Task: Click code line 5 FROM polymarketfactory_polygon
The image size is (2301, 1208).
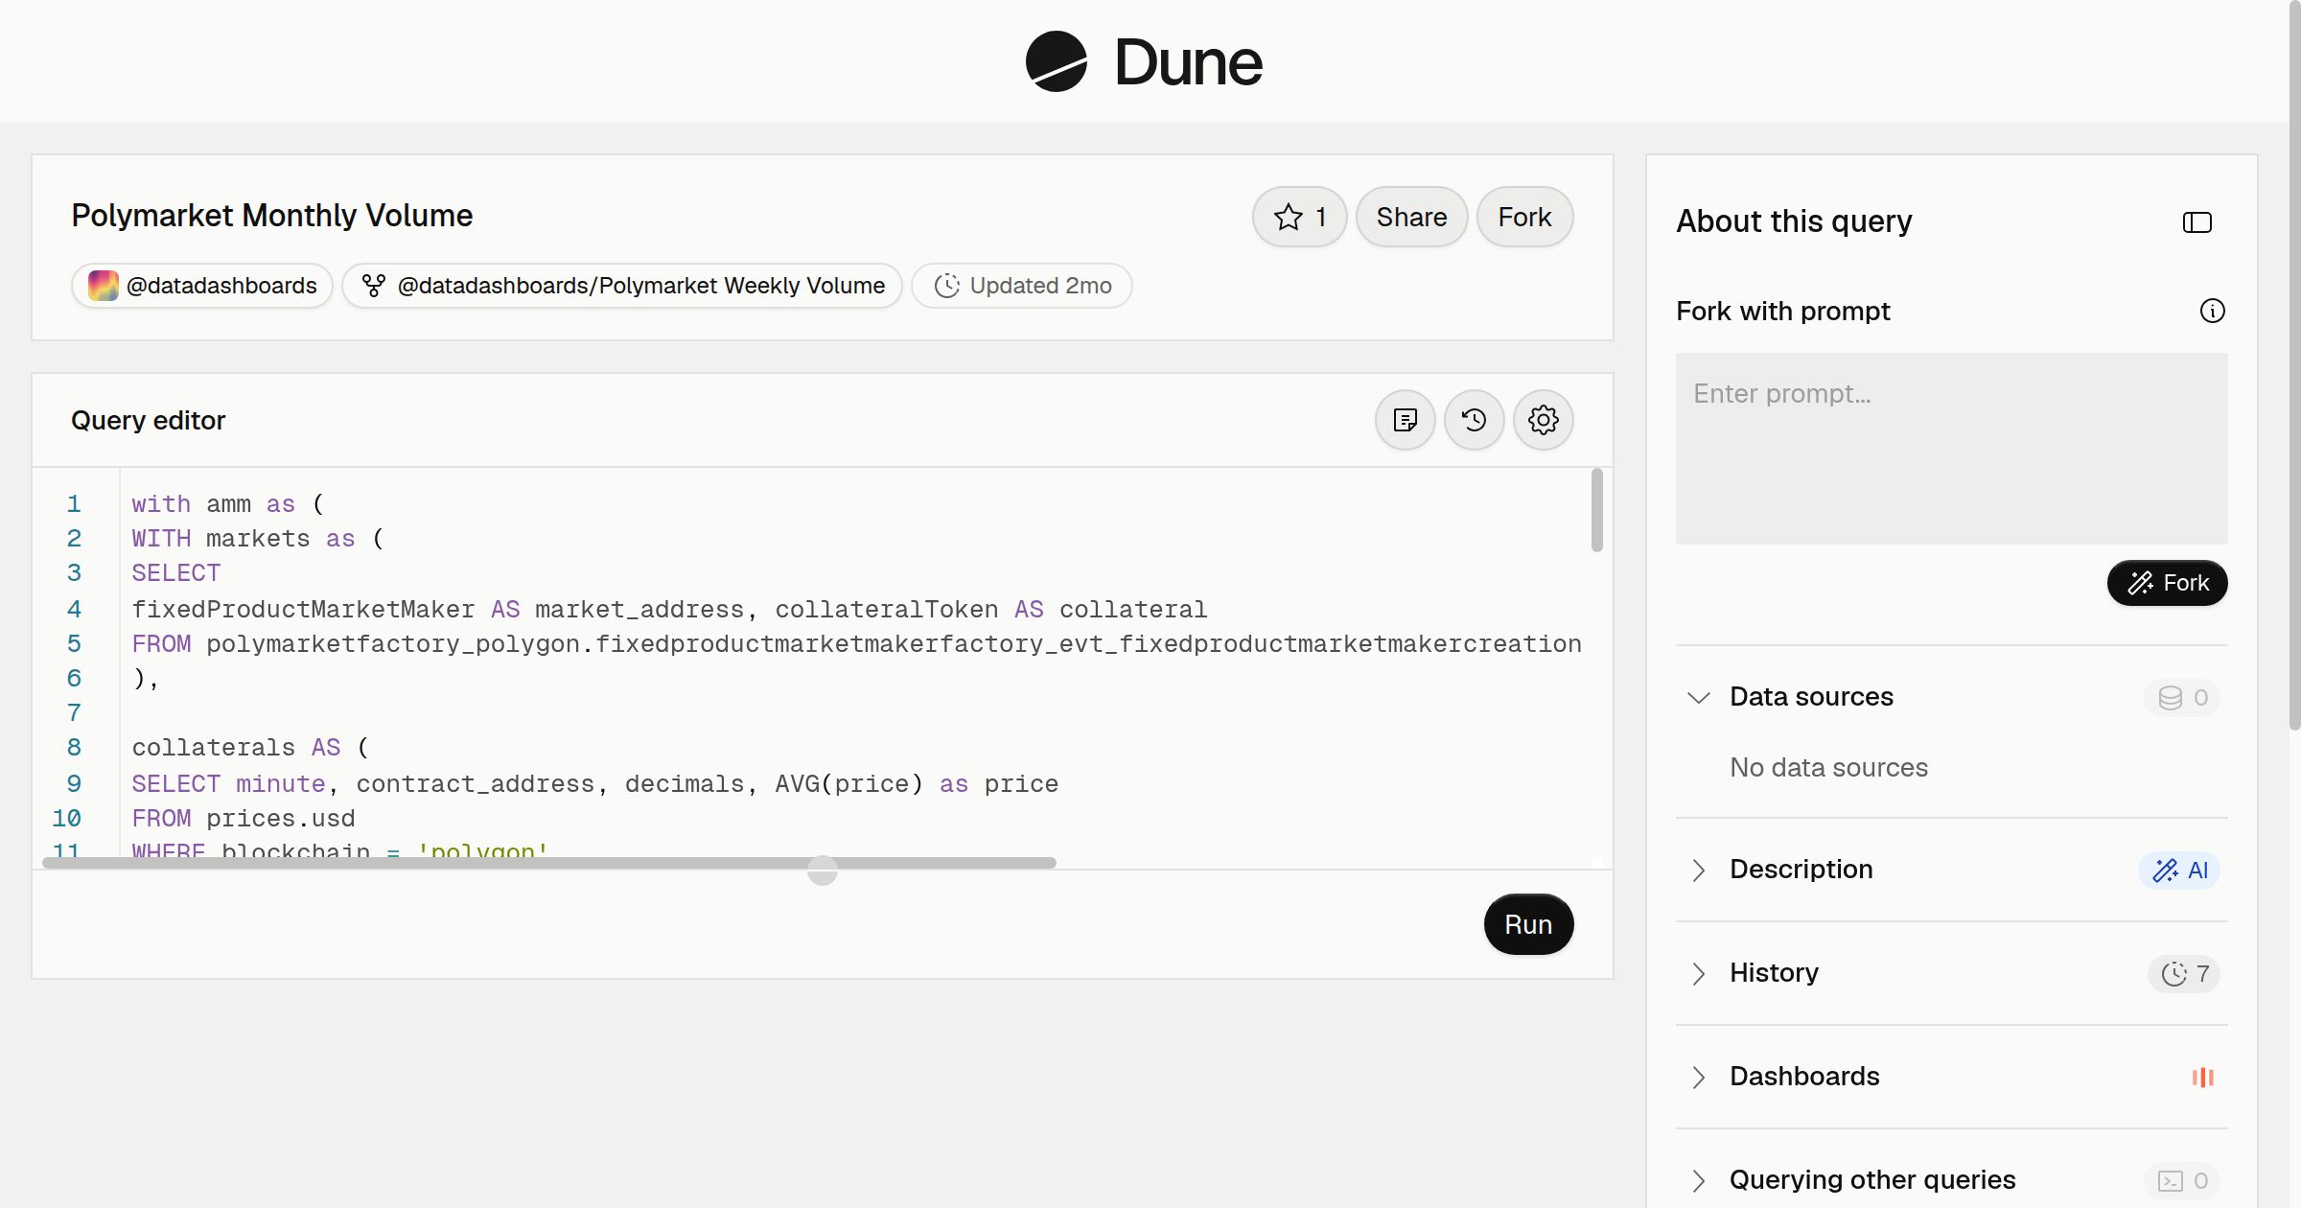Action: pos(856,644)
